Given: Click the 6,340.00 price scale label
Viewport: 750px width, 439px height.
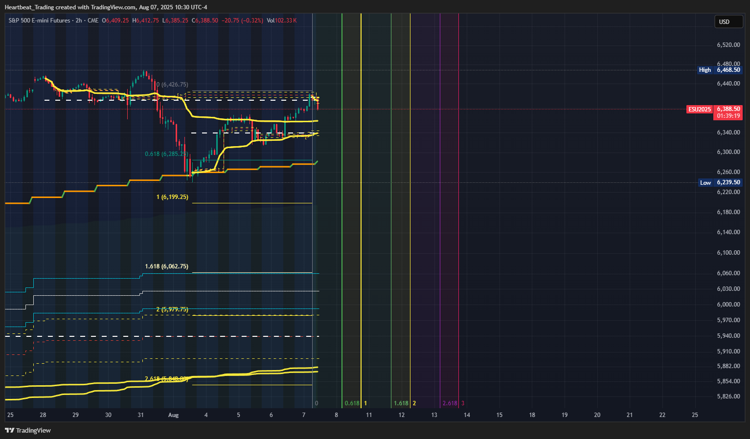Looking at the screenshot, I should (x=728, y=132).
